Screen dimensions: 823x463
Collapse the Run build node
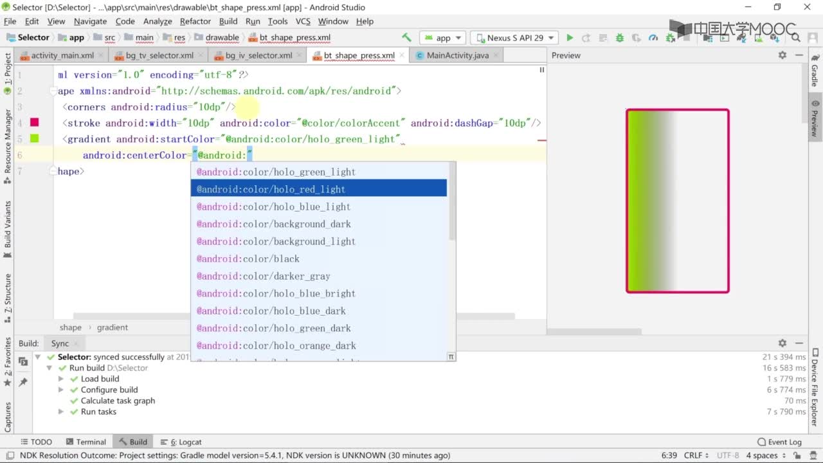[50, 368]
